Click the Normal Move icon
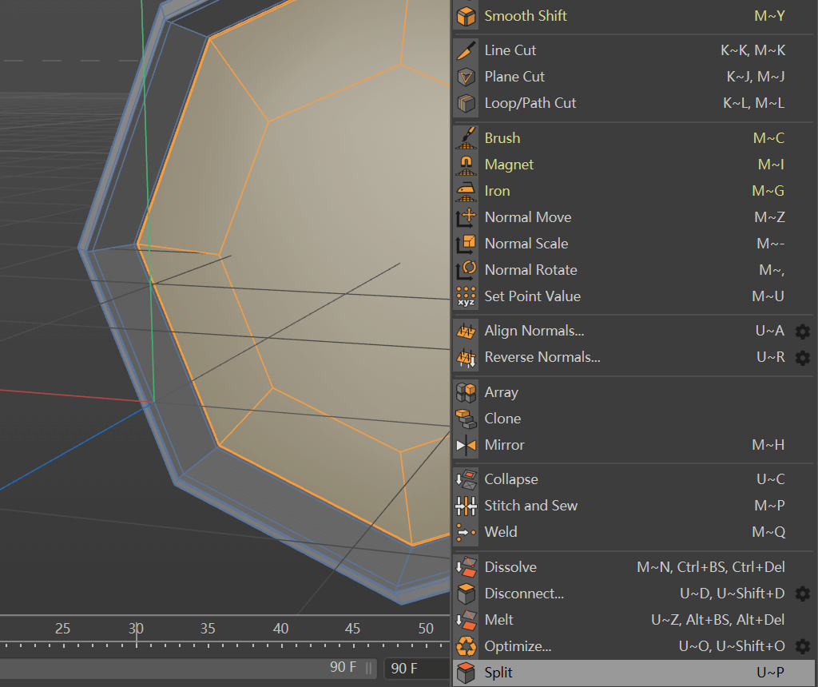818x687 pixels. pyautogui.click(x=466, y=217)
